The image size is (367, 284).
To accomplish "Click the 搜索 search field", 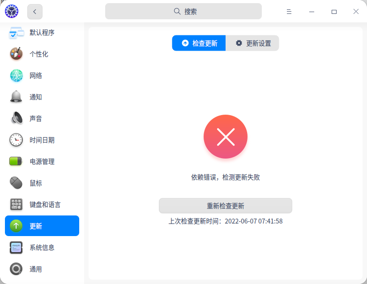I will click(x=183, y=11).
